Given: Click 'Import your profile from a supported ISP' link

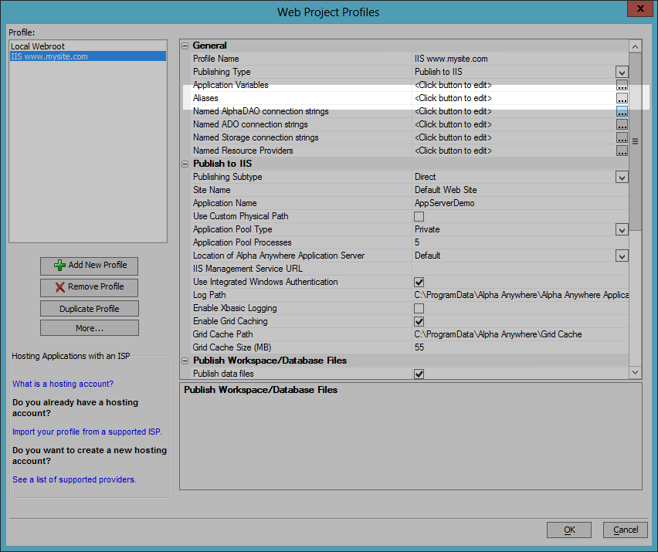Looking at the screenshot, I should pos(86,432).
